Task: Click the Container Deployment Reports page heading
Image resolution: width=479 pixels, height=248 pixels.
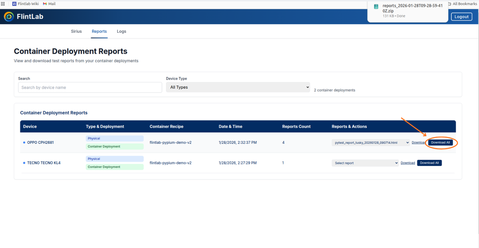Action: (x=71, y=51)
